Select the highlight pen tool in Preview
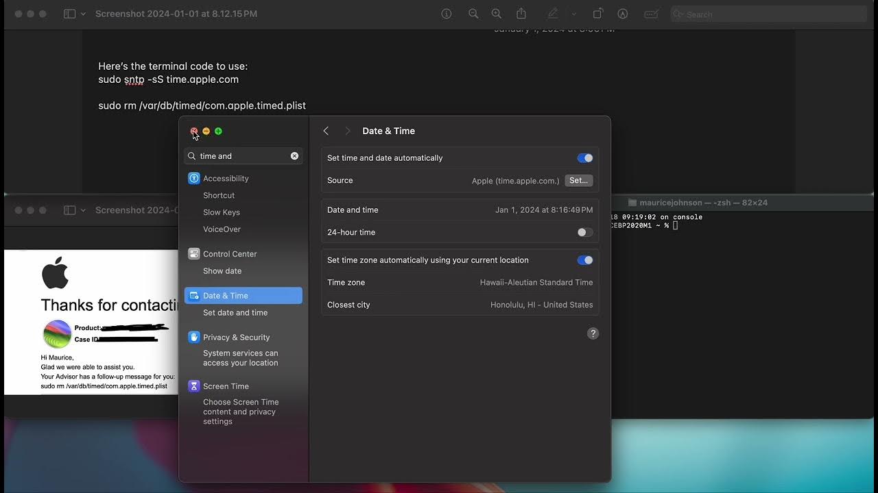Screen dimensions: 878x493 point(552,14)
